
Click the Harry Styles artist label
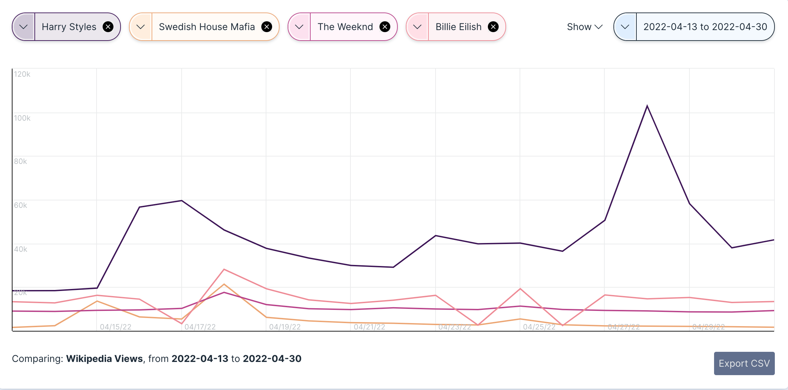point(69,27)
